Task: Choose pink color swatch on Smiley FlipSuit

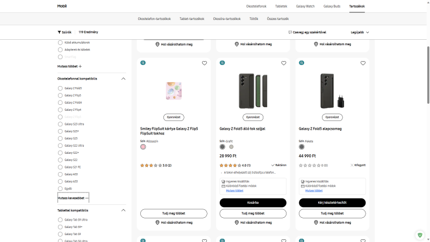Action: point(143,147)
